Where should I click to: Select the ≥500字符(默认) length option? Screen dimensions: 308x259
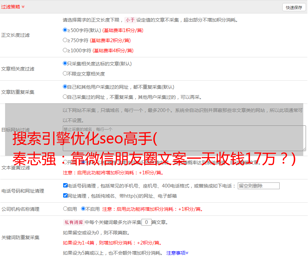tap(65, 30)
